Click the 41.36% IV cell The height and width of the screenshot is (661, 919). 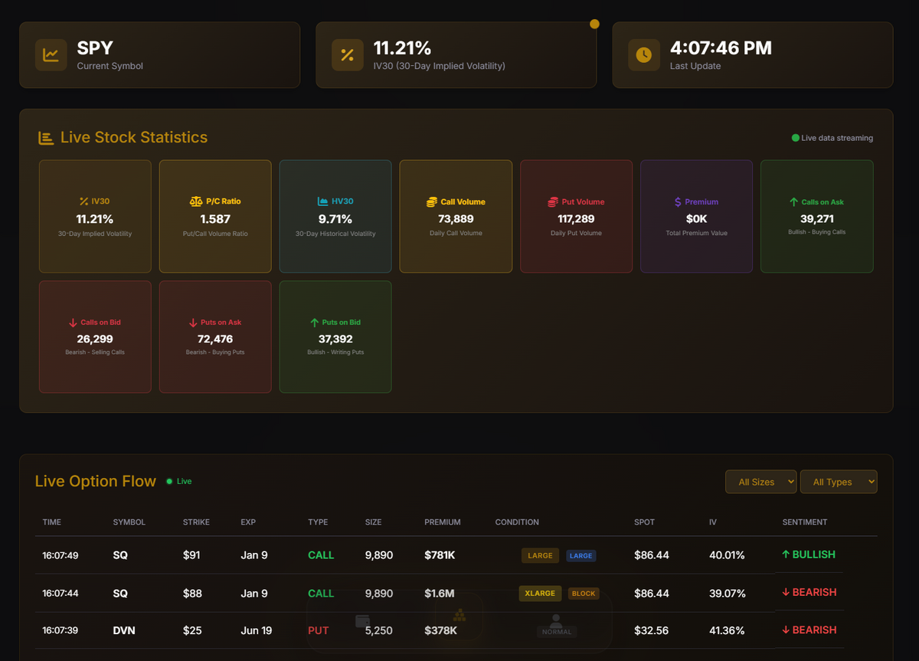[727, 630]
